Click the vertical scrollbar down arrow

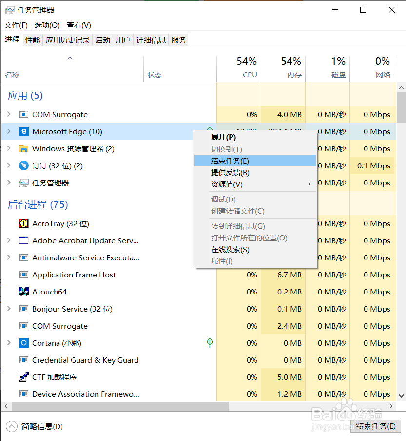tap(401, 396)
